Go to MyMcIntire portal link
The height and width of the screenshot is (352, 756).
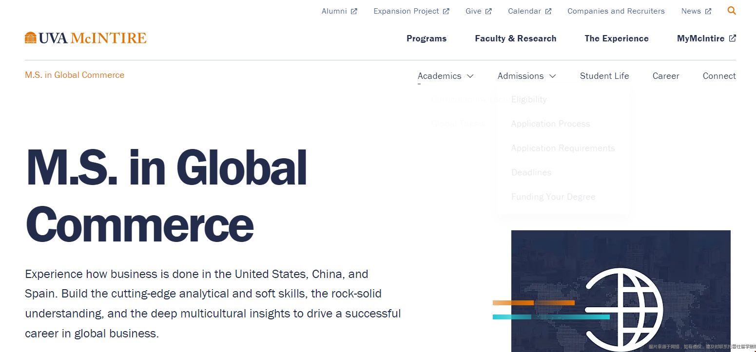point(701,38)
